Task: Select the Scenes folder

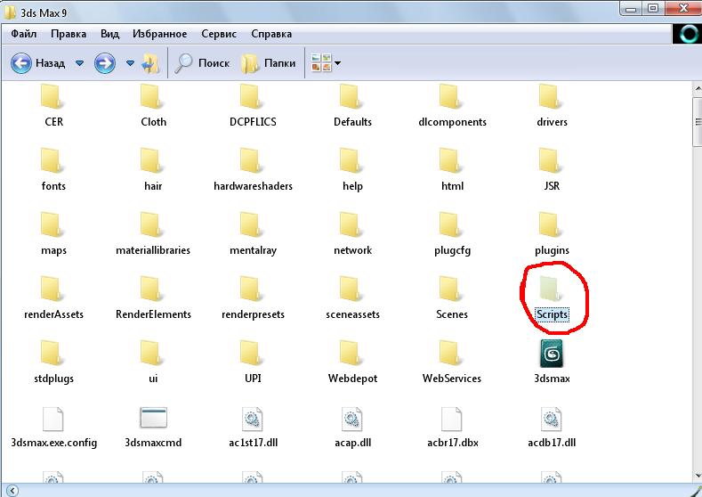Action: 452,298
